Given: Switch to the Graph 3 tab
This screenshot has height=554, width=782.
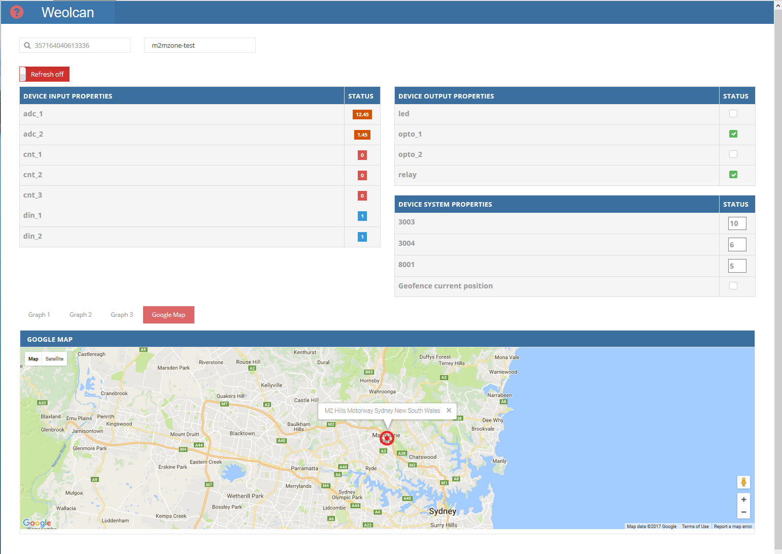Looking at the screenshot, I should coord(122,315).
